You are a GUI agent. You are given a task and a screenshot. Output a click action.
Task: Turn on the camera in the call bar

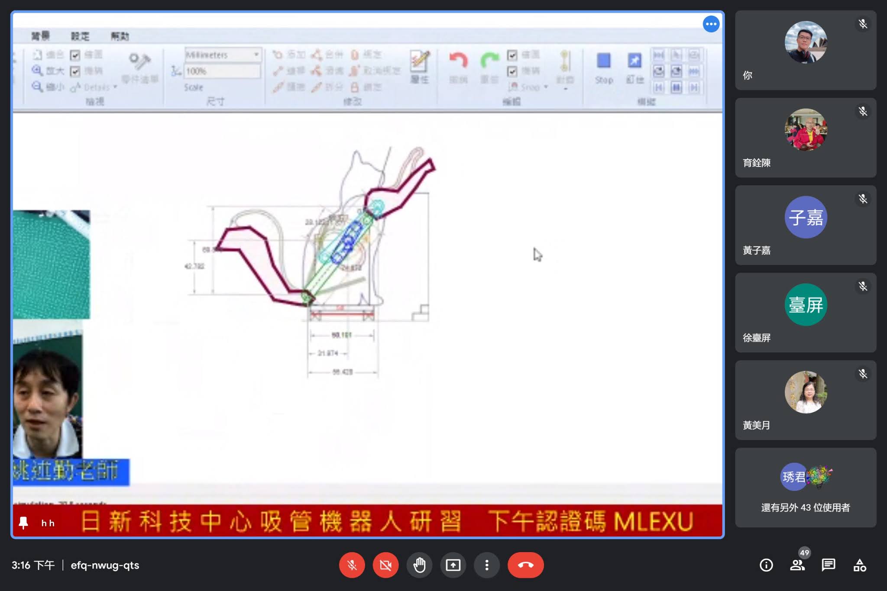385,565
